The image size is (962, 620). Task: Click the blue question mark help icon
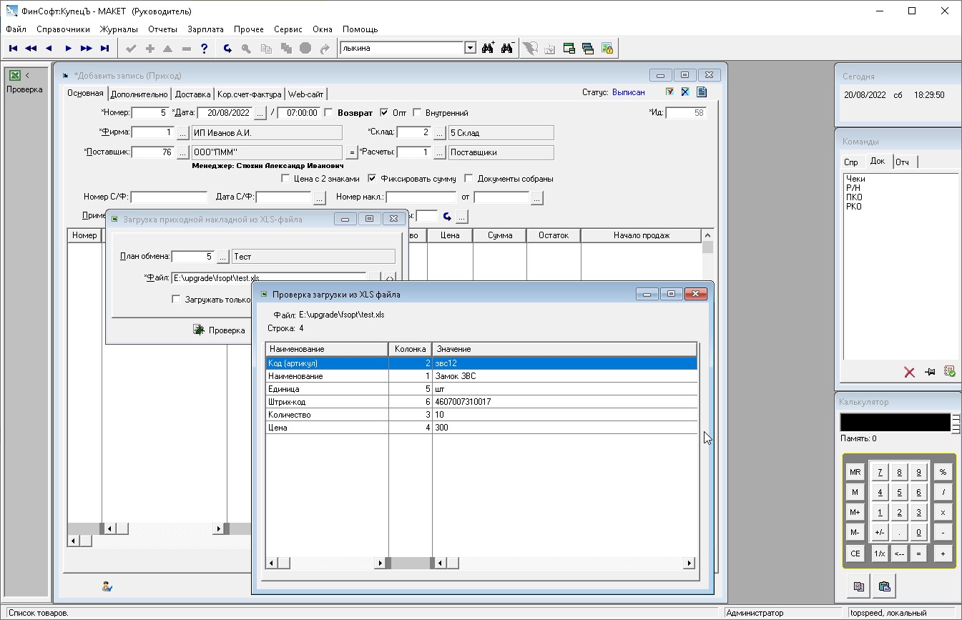pyautogui.click(x=205, y=49)
